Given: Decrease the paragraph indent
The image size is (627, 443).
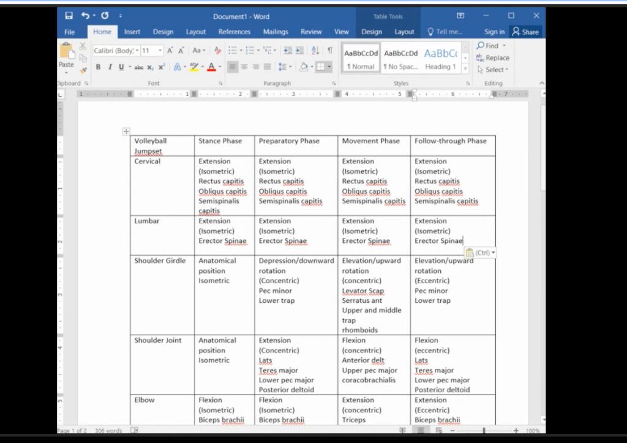Looking at the screenshot, I should click(288, 50).
